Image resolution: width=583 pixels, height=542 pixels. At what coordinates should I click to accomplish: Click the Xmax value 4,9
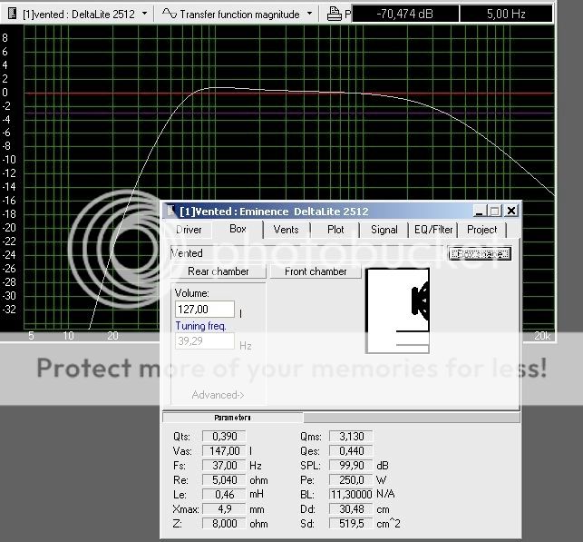[224, 509]
